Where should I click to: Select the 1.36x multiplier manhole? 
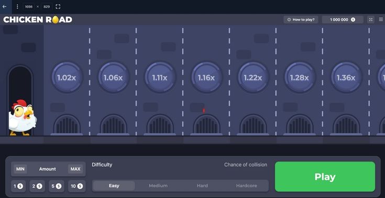346,78
